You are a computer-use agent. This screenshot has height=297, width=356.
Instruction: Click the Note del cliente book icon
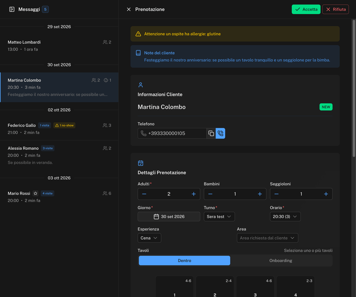pos(138,53)
